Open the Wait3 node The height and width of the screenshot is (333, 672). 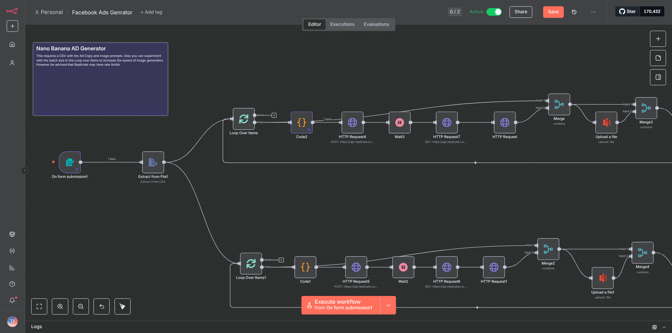click(400, 122)
